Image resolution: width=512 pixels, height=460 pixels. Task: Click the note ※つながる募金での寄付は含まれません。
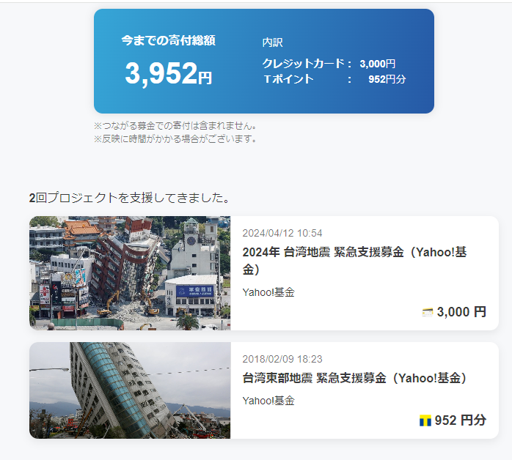[x=175, y=126]
